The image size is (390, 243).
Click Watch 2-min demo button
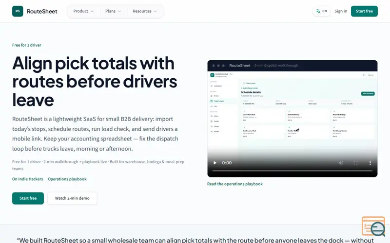tap(72, 198)
